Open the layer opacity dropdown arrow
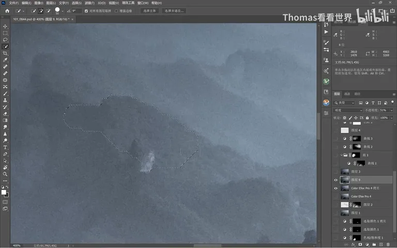 (x=391, y=111)
